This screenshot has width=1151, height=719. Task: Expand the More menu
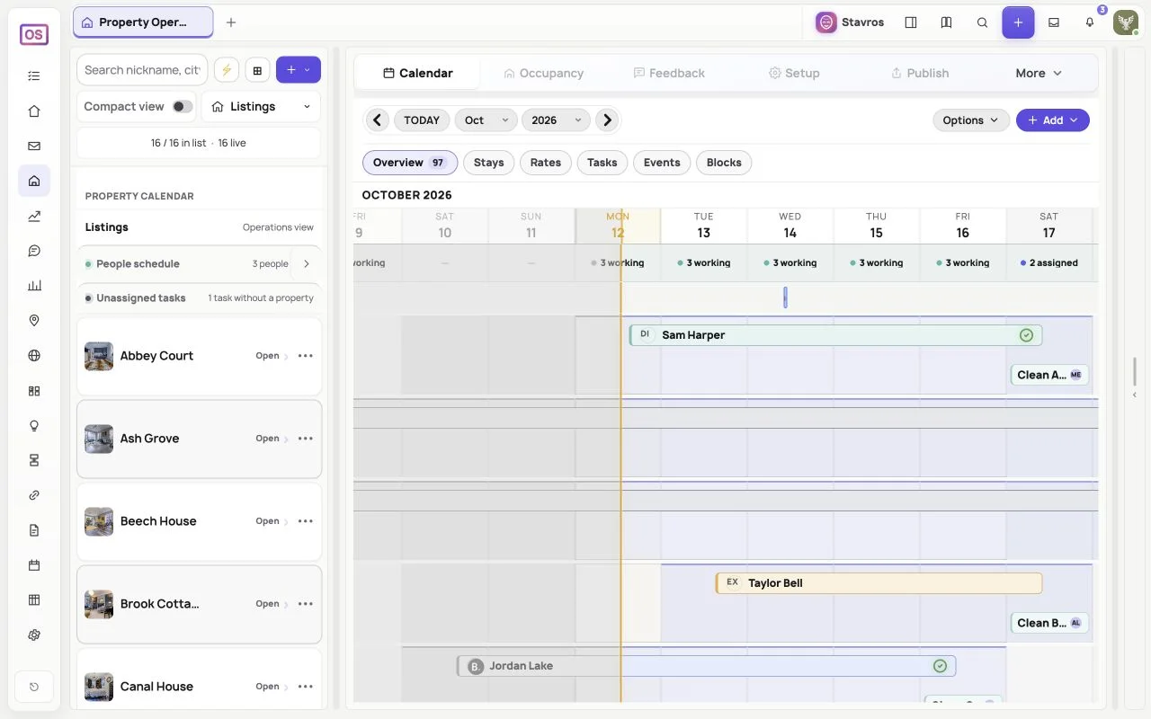1039,73
